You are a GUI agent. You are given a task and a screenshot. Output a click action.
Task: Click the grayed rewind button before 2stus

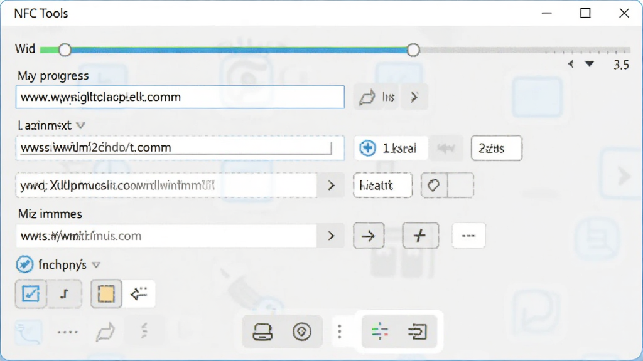pyautogui.click(x=446, y=148)
